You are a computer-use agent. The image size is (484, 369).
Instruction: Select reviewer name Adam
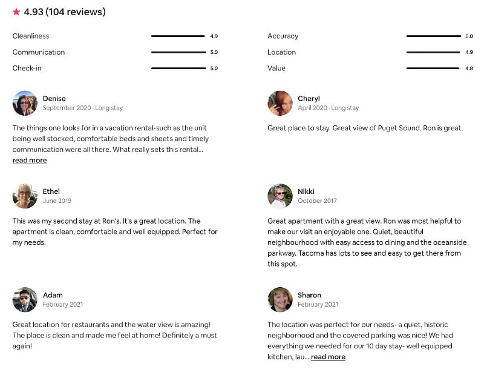pos(53,295)
